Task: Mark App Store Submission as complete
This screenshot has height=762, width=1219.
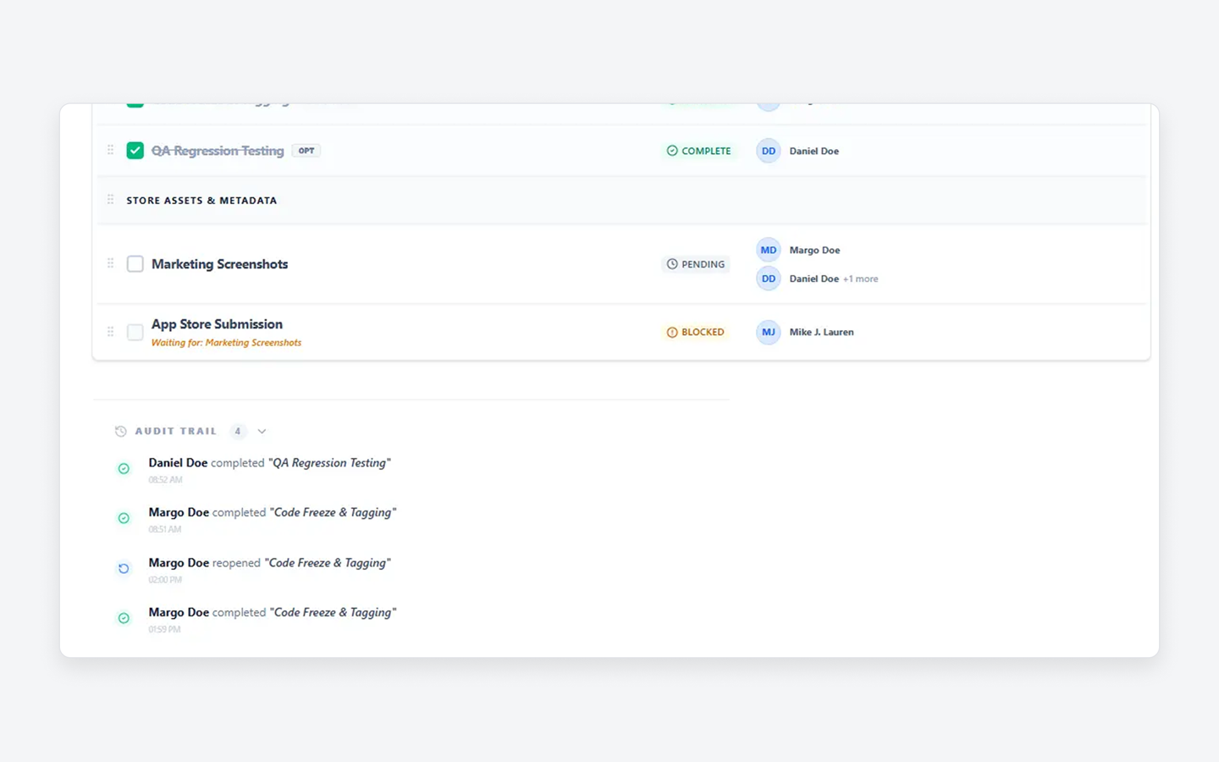Action: coord(135,332)
